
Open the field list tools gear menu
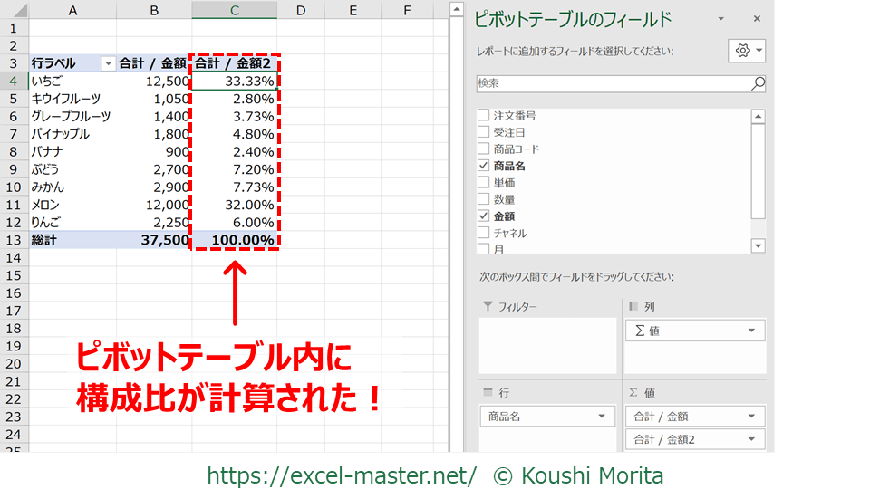tap(747, 51)
